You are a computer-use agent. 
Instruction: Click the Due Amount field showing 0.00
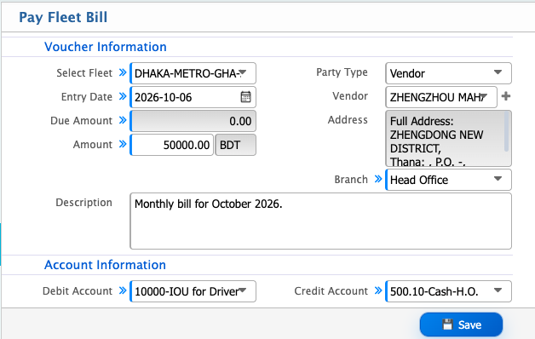pos(193,121)
